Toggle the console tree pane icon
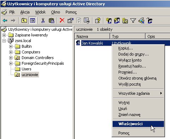Image resolution: width=170 pixels, height=139 pixels. pyautogui.click(x=33, y=21)
